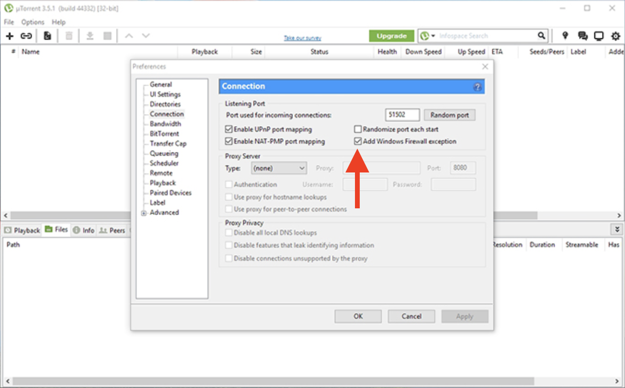Click the torrent list horizontal scrollbar left arrow
This screenshot has width=625, height=388.
point(5,216)
